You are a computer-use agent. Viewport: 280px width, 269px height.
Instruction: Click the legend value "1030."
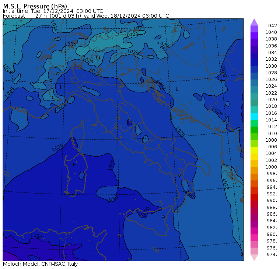click(x=272, y=66)
